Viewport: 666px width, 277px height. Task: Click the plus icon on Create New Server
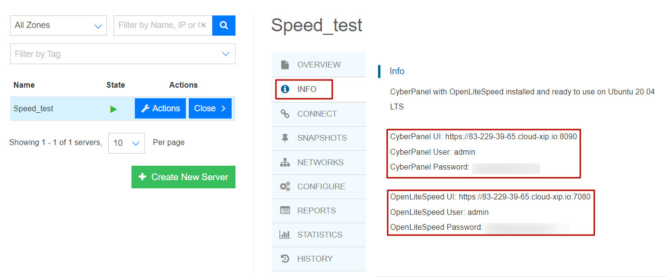click(x=143, y=177)
